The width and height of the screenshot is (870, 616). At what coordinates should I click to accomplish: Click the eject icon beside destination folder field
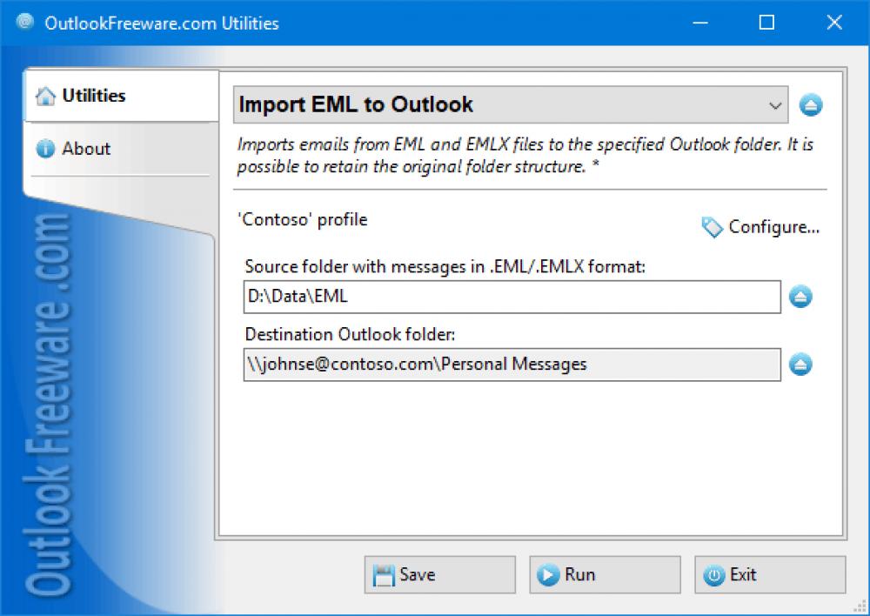coord(800,365)
